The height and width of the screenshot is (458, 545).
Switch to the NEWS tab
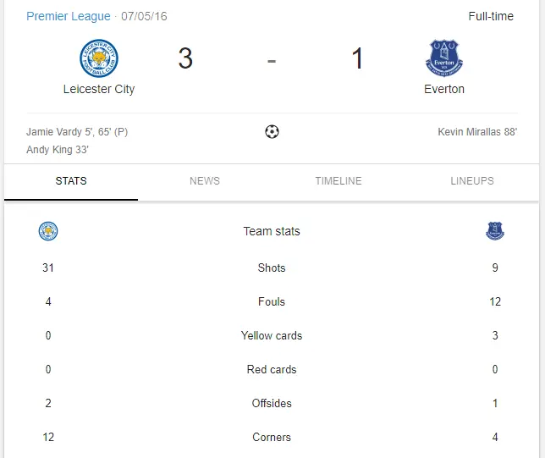tap(205, 181)
